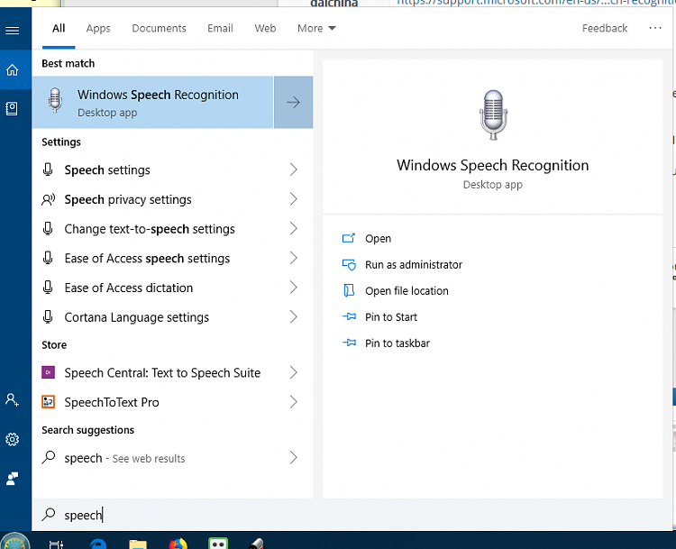
Task: Switch to the Documents filter tab
Action: [159, 29]
